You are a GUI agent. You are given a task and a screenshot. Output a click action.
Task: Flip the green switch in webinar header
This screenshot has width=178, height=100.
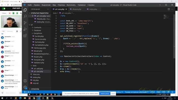click(4, 9)
